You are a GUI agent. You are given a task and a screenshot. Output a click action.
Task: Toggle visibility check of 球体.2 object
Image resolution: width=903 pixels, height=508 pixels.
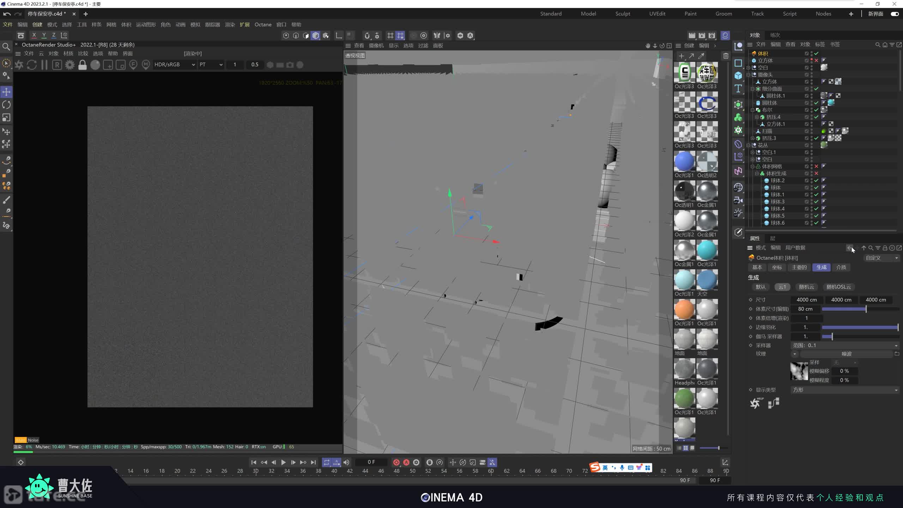tap(816, 180)
